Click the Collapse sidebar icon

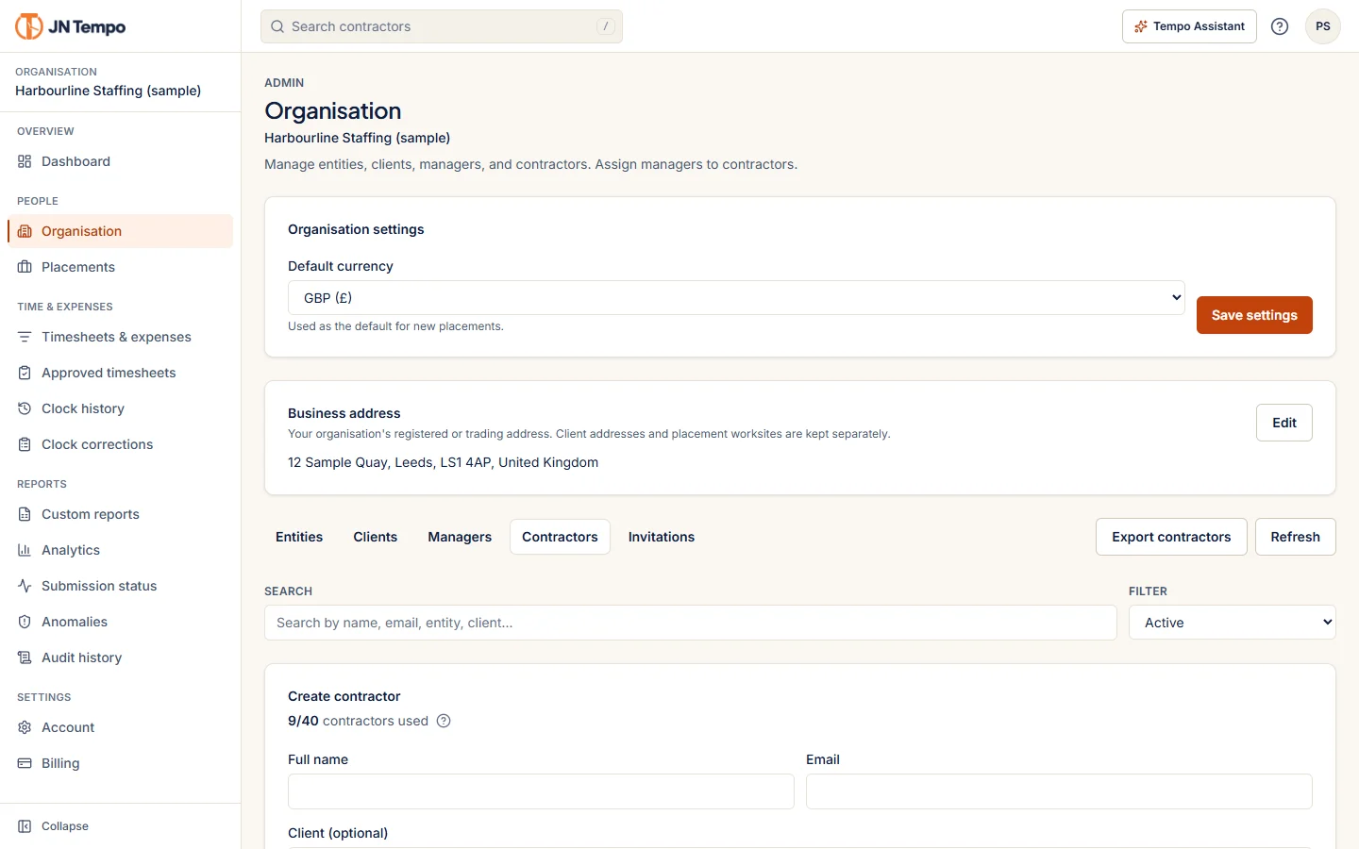click(x=25, y=826)
